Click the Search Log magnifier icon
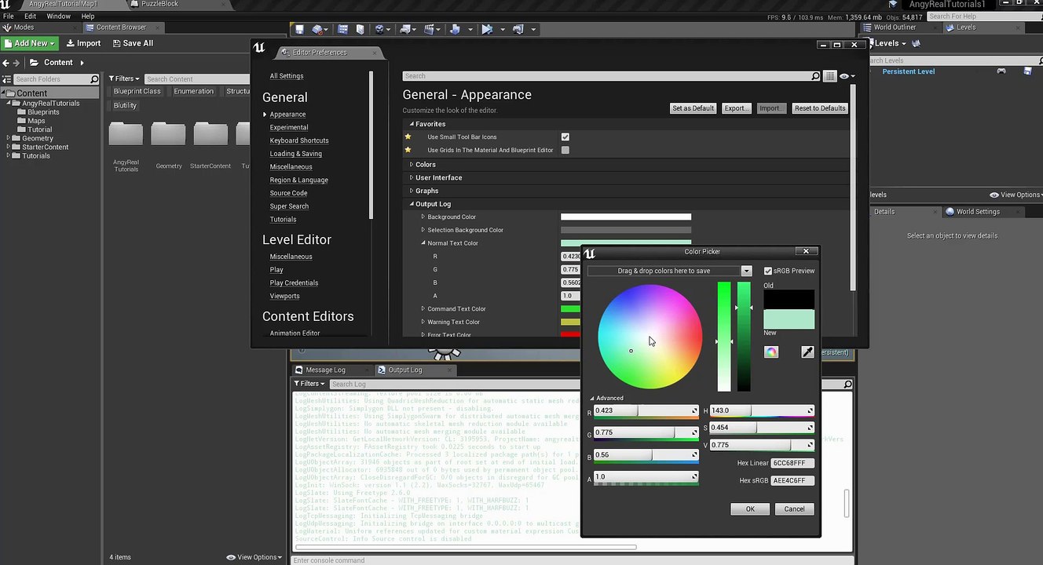This screenshot has width=1043, height=565. (847, 384)
